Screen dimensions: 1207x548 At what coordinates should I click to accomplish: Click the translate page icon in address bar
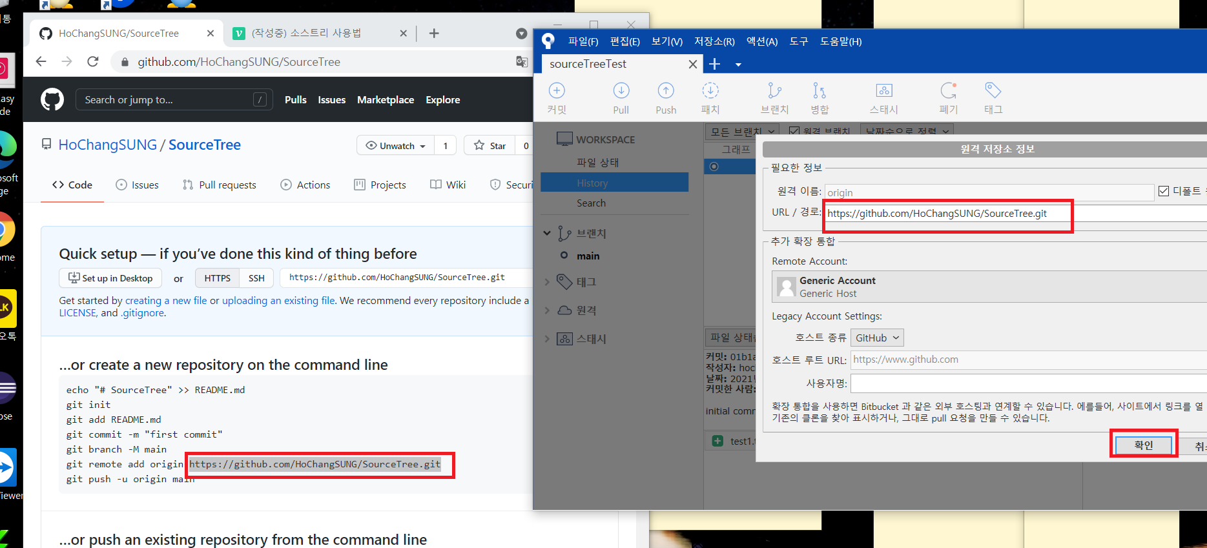pyautogui.click(x=521, y=61)
